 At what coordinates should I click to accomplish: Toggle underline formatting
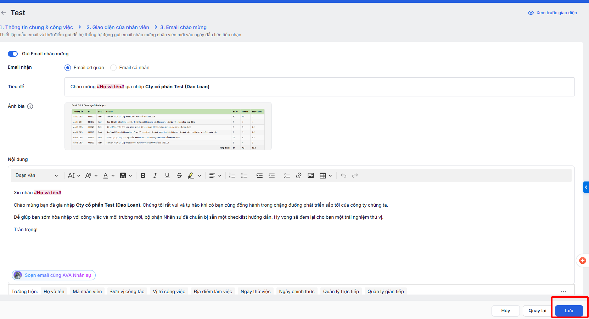tap(167, 175)
